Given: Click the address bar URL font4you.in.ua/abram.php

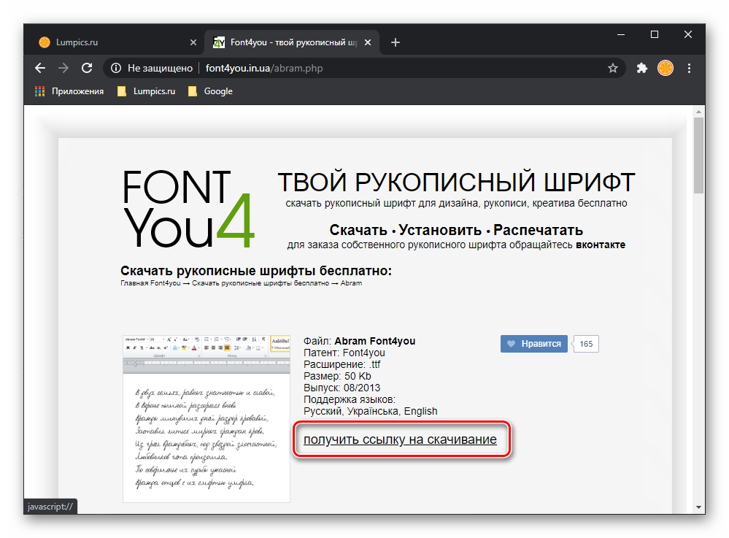Looking at the screenshot, I should (x=264, y=69).
